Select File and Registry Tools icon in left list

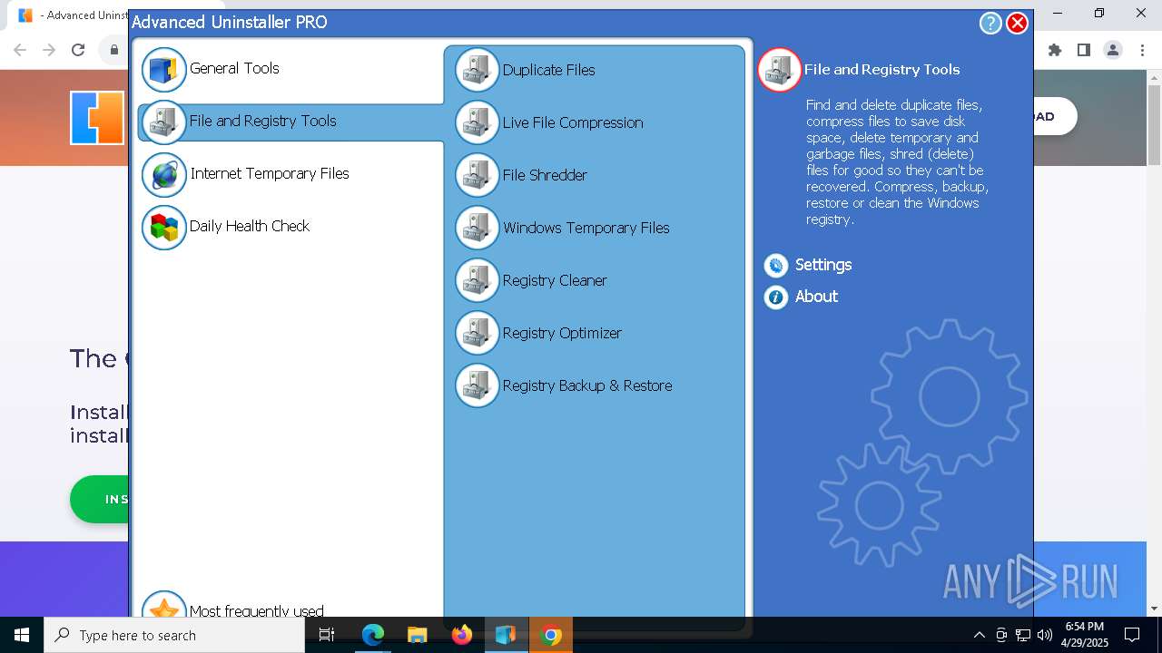point(164,122)
